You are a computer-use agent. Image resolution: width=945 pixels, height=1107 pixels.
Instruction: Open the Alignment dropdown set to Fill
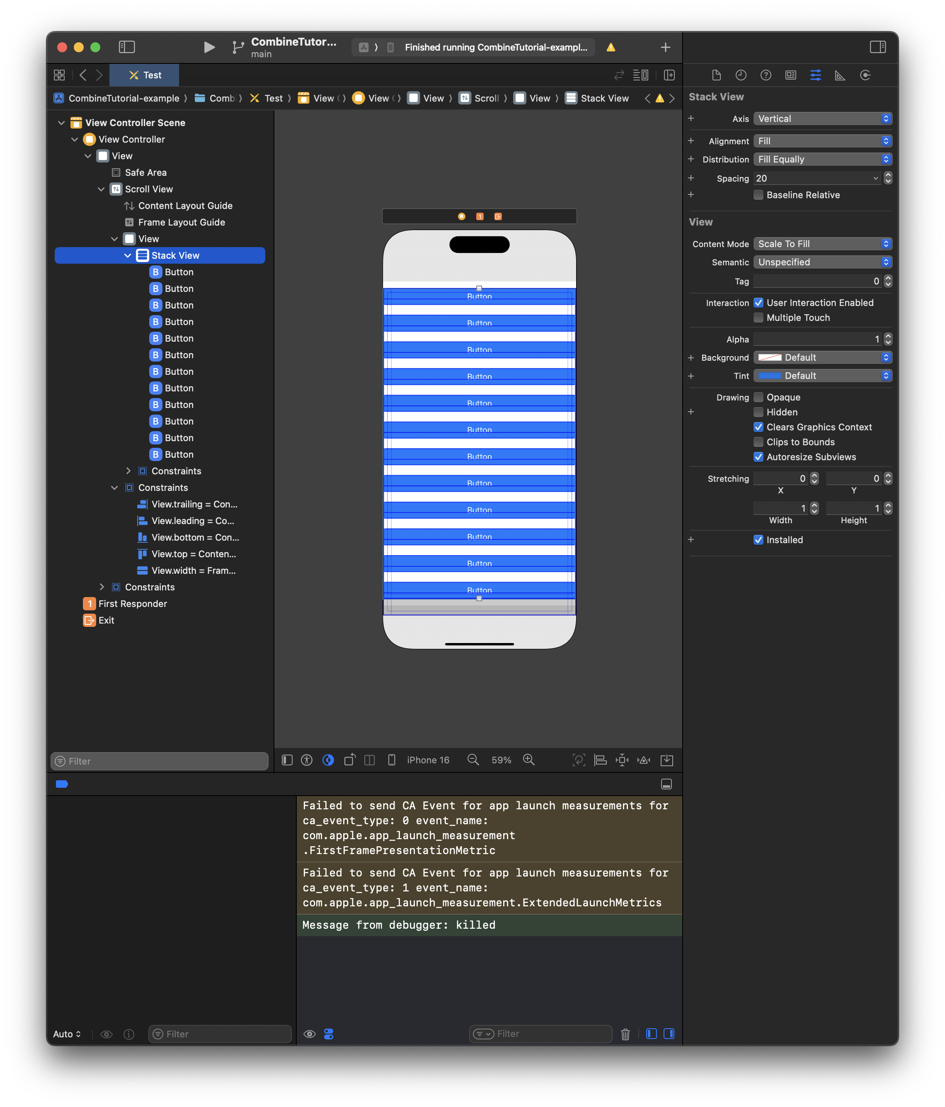click(822, 141)
